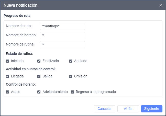The image size is (166, 116).
Task: Uncheck Regreso a lo programado
Action: point(72,92)
